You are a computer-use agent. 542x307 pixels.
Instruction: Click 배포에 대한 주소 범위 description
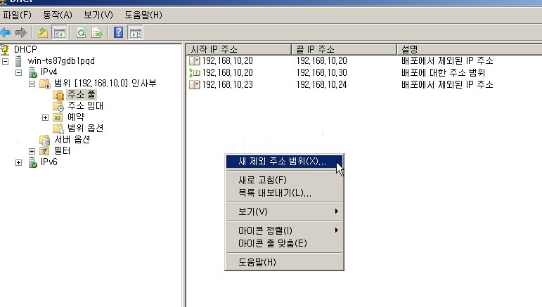tap(443, 73)
